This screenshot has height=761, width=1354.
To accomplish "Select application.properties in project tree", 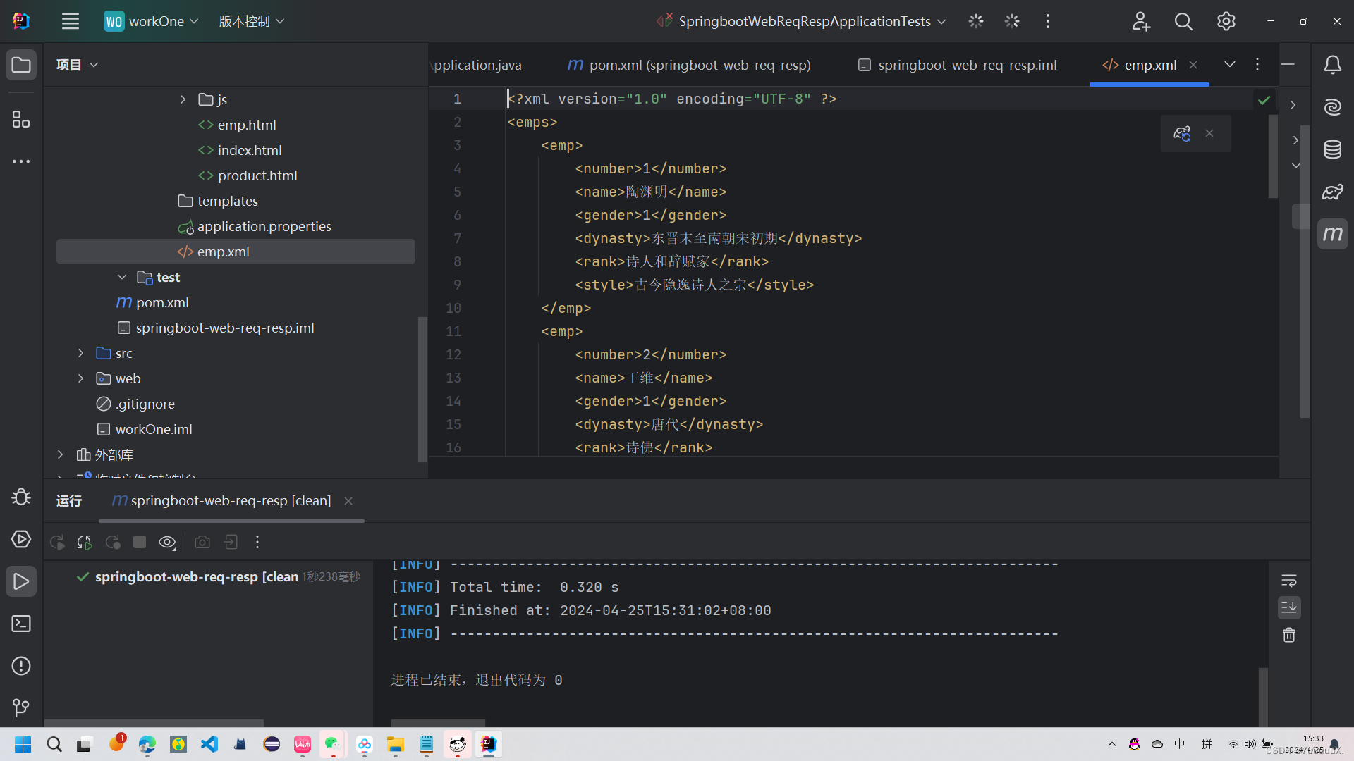I will [264, 226].
